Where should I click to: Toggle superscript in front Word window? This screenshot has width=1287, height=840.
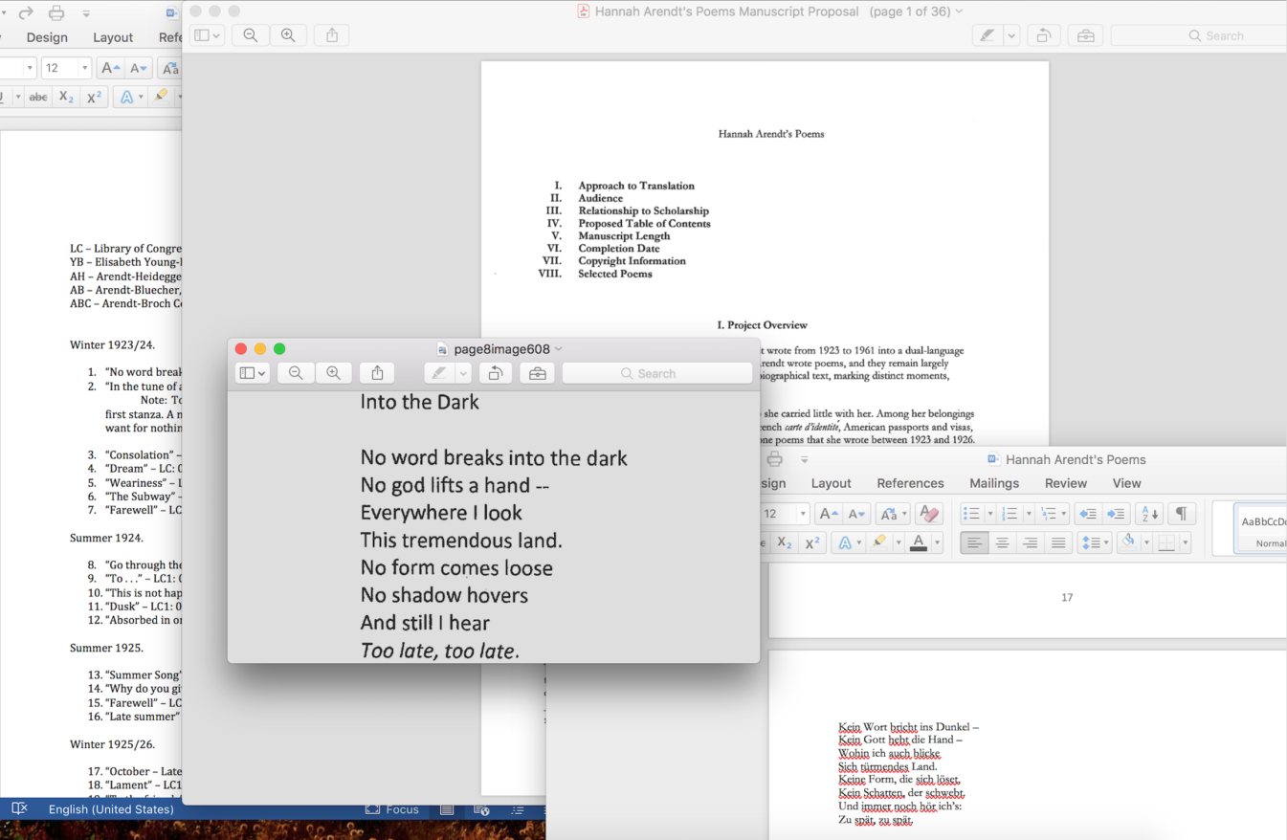pos(812,542)
